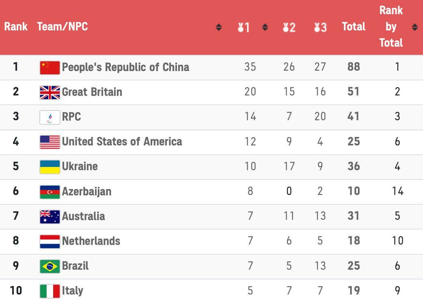Click the Brazil flag icon
Screen dimensions: 423x301
pos(50,266)
